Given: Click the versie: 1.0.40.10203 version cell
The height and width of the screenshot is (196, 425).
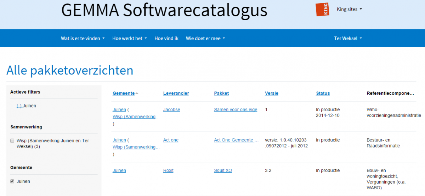Looking at the screenshot, I should click(286, 143).
